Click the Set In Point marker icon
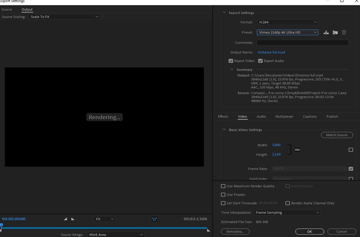Viewport: 360px width, 237px height. [x=65, y=219]
